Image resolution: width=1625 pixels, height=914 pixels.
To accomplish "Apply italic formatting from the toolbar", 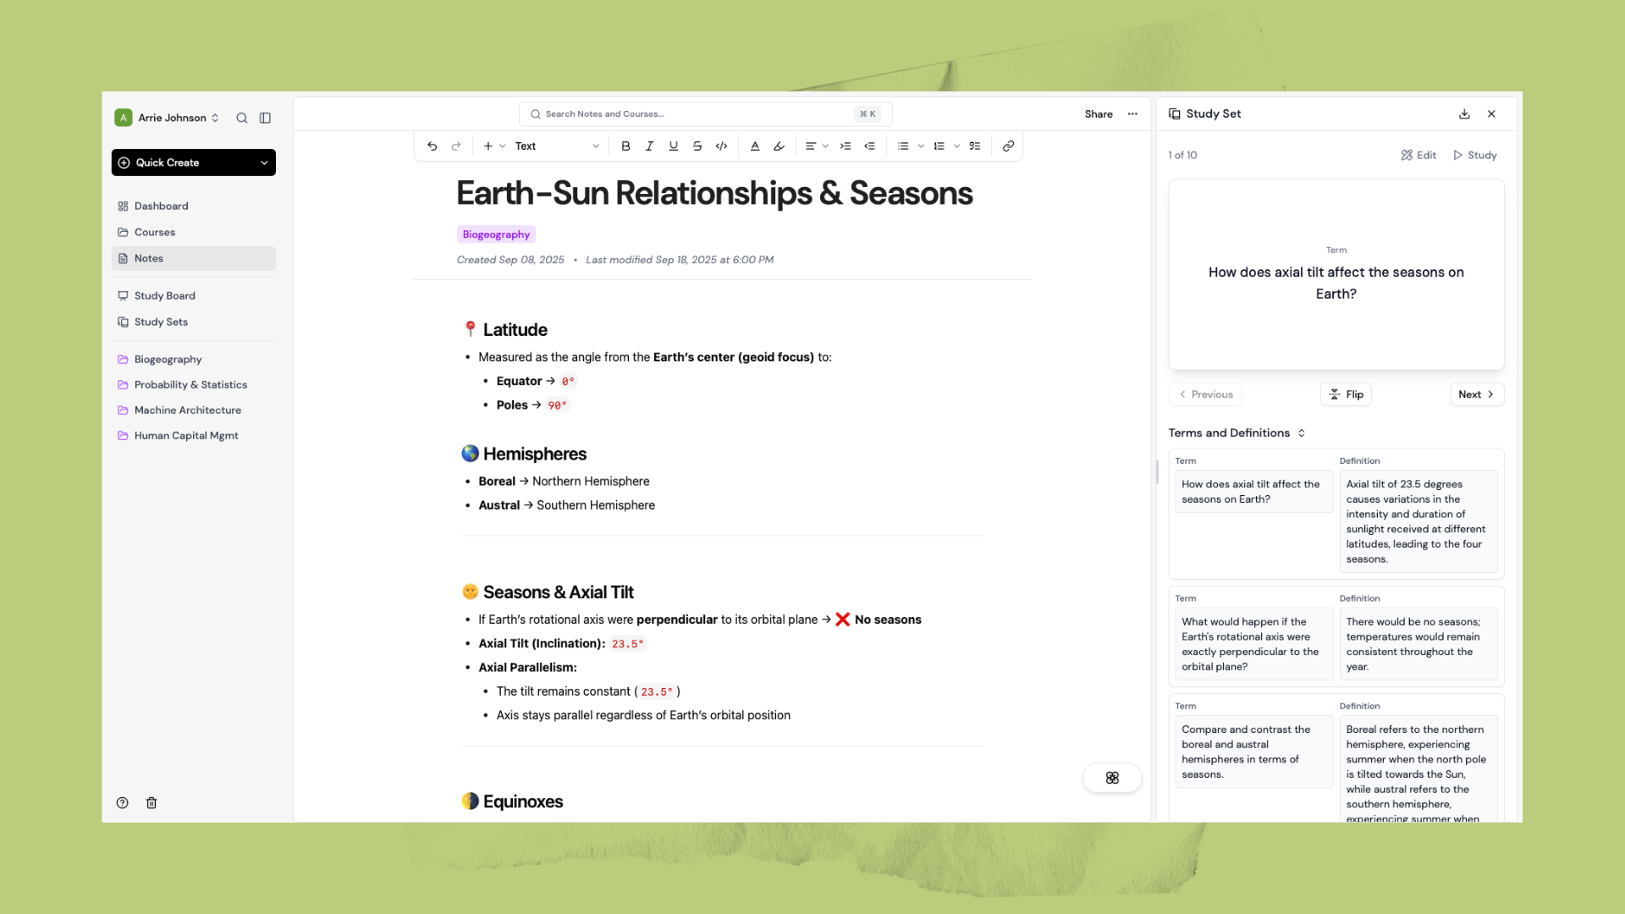I will click(649, 146).
